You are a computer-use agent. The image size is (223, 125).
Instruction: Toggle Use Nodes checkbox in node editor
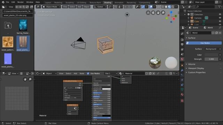pyautogui.click(x=88, y=73)
